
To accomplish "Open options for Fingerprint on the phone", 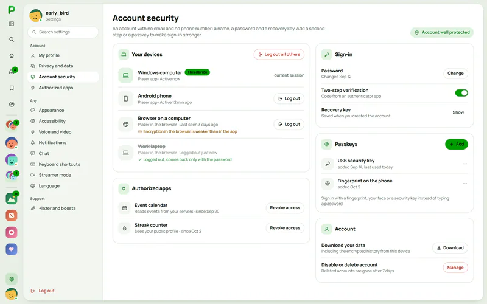I will [x=464, y=184].
